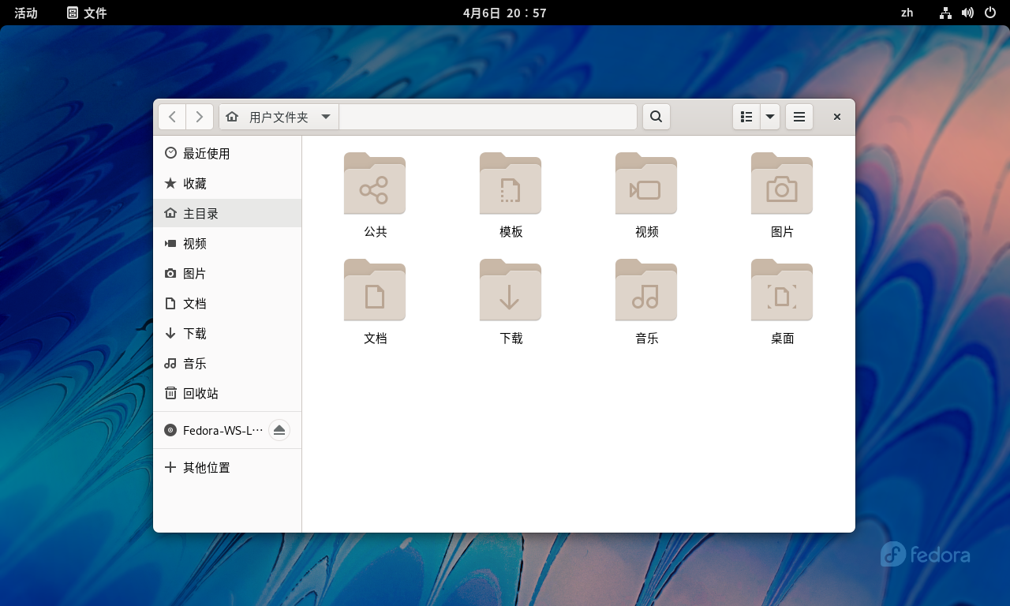Open zh input method menu
Image resolution: width=1010 pixels, height=606 pixels.
[907, 13]
